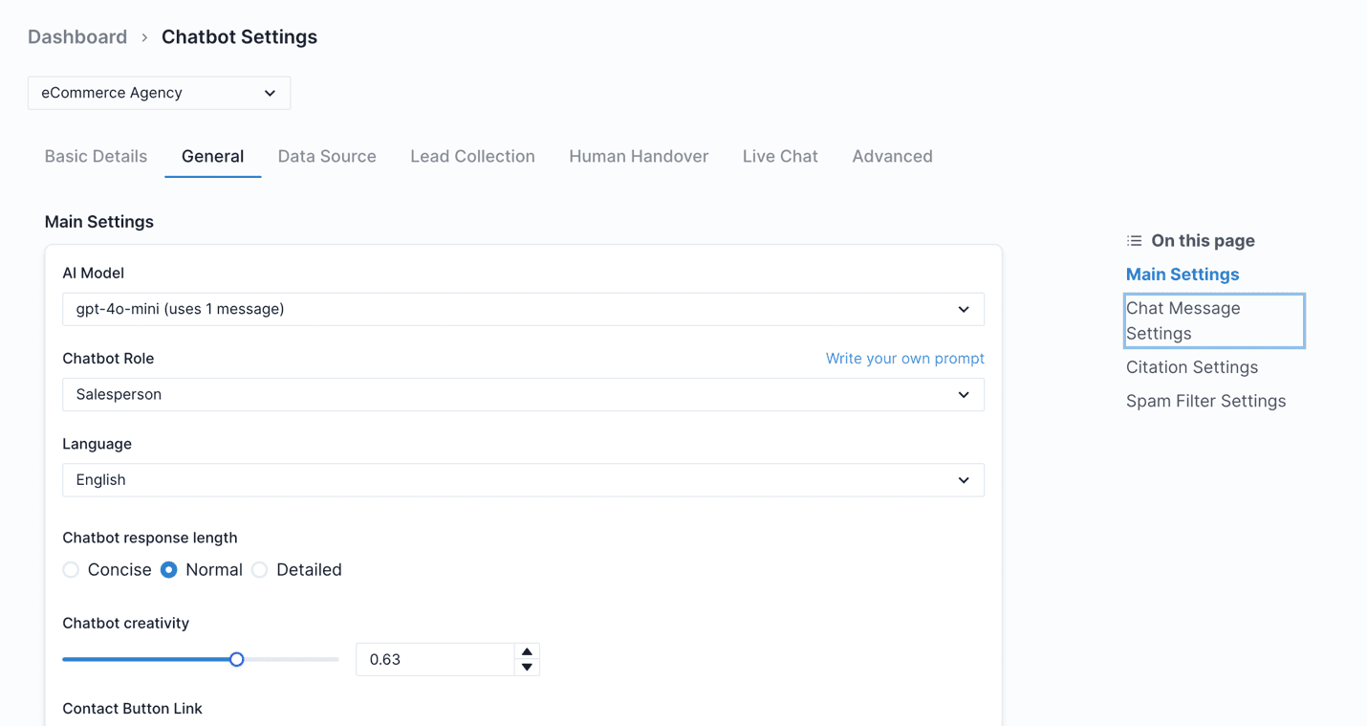Click the chevron on the Chatbot Role dropdown

(x=964, y=394)
